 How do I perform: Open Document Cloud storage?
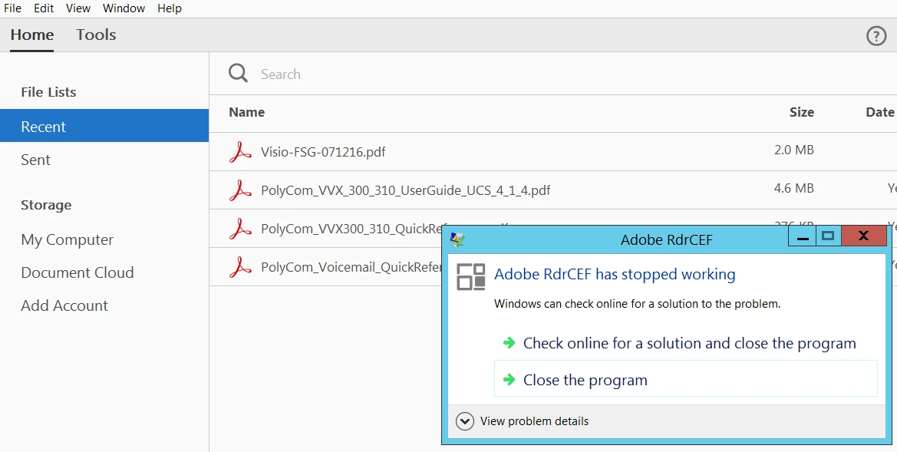77,272
